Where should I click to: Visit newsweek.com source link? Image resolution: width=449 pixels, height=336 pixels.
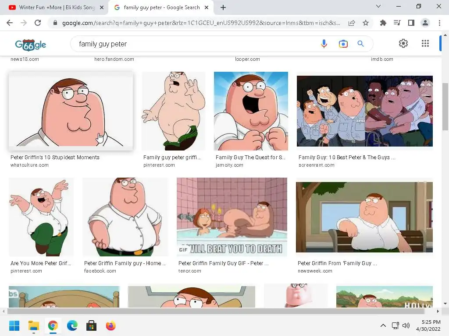[x=315, y=271]
